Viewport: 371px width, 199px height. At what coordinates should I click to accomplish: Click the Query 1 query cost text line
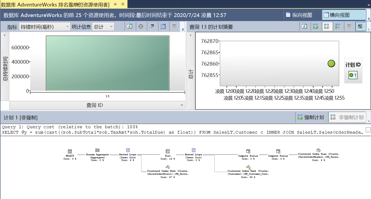(x=70, y=127)
